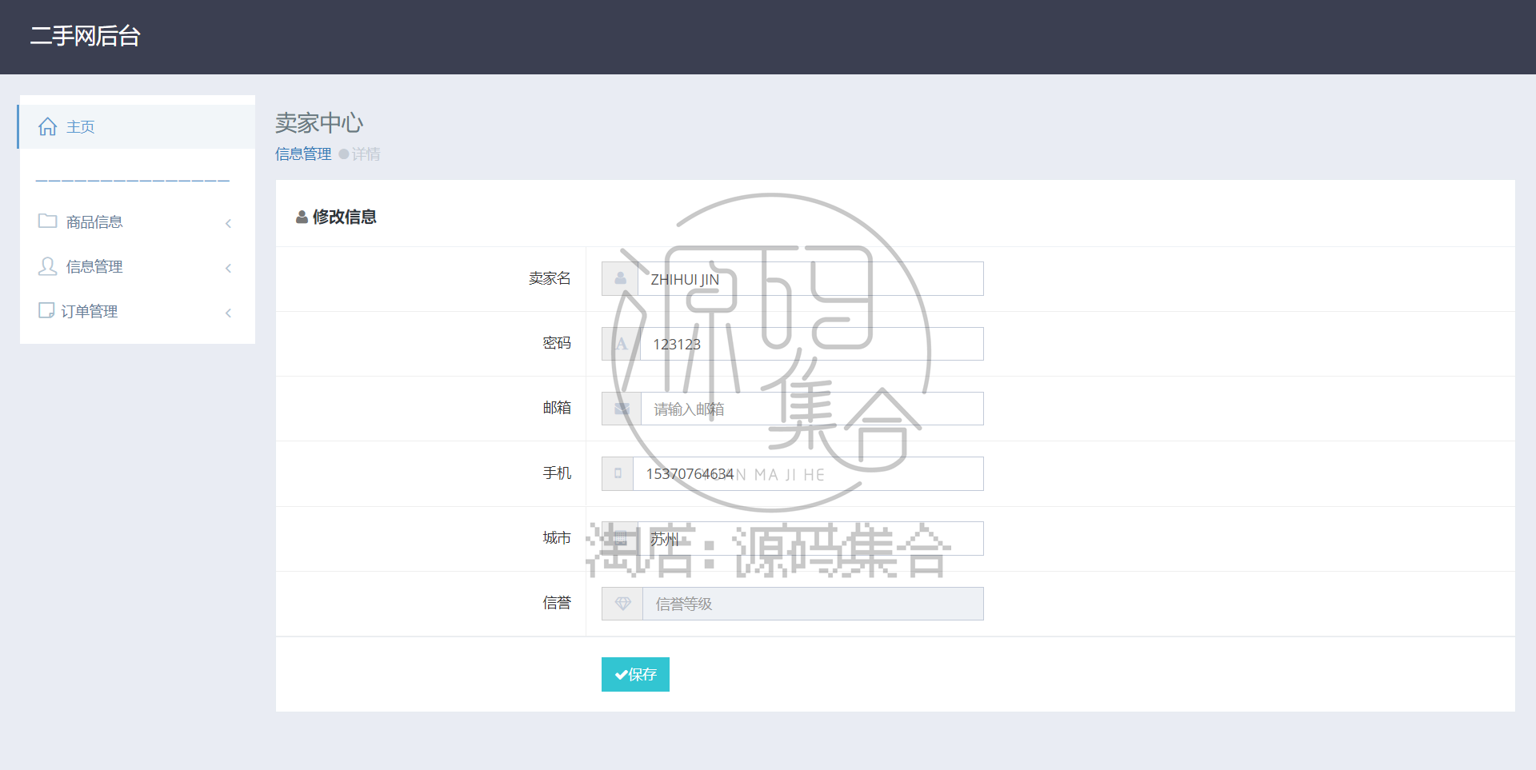Click the 手机 field label
This screenshot has height=770, width=1536.
click(x=557, y=473)
